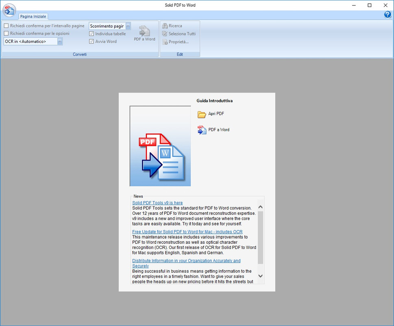Click the Edit group label
This screenshot has width=394, height=326.
point(180,54)
